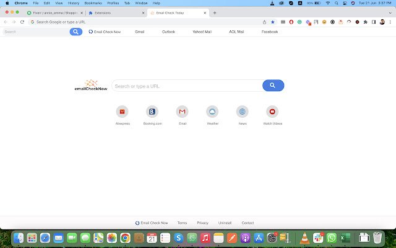
Task: Open the Yahoo! Mail link
Action: point(202,32)
